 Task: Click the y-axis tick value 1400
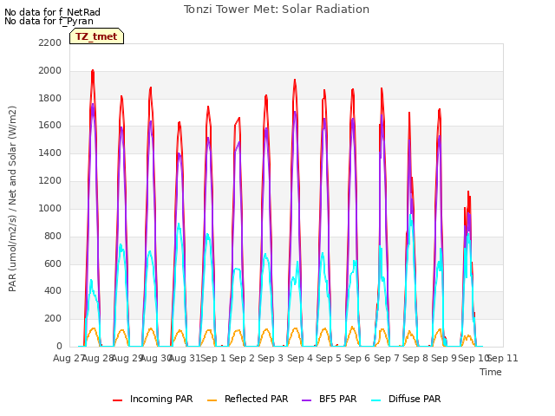[50, 153]
